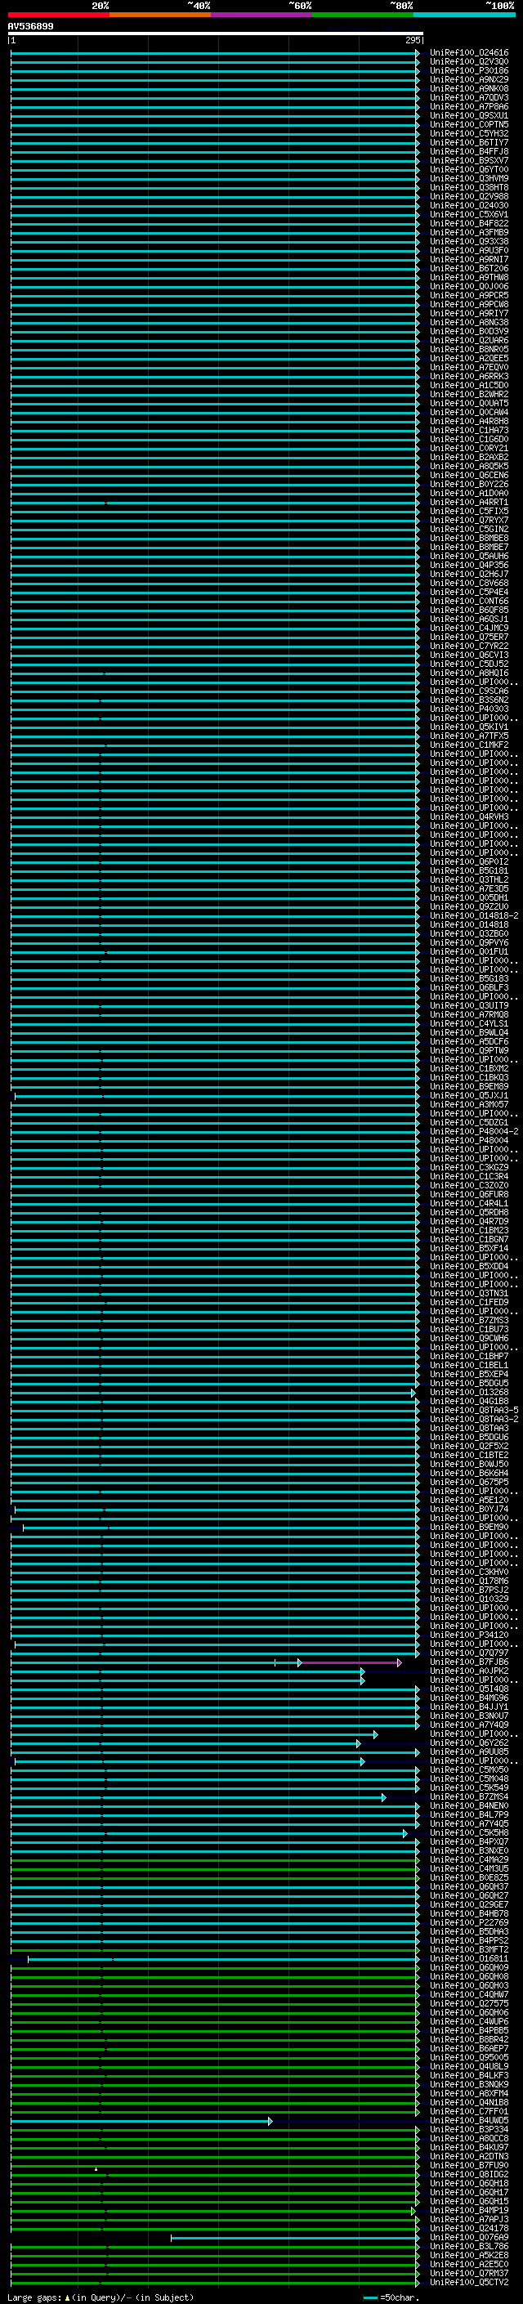
Task: Select label UniRef100_C5K5H8
Action: click(469, 1832)
